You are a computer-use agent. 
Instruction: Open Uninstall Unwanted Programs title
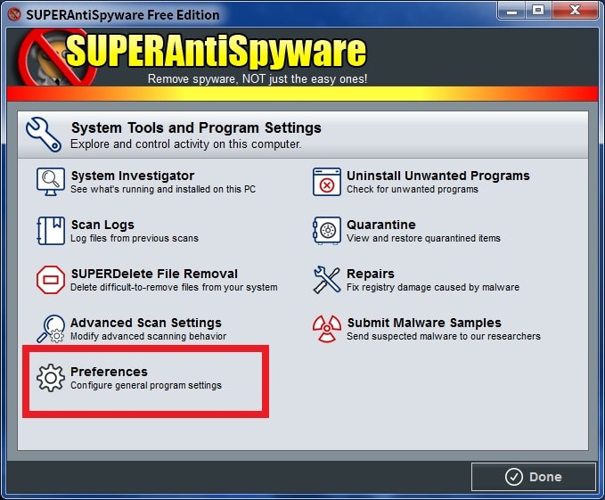pos(437,176)
